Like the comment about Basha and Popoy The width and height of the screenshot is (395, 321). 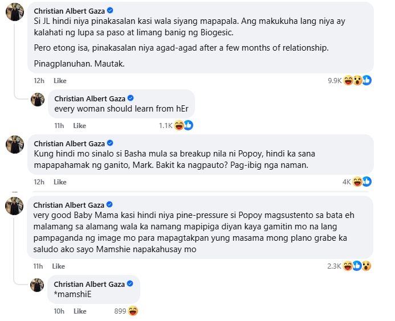click(59, 182)
